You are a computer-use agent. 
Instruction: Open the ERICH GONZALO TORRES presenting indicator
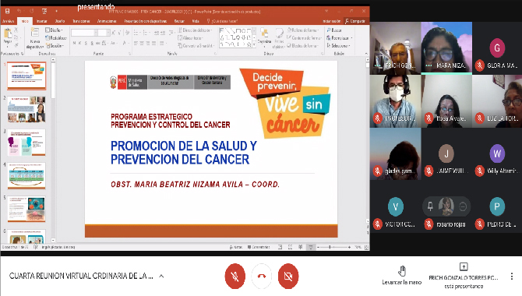[464, 277]
